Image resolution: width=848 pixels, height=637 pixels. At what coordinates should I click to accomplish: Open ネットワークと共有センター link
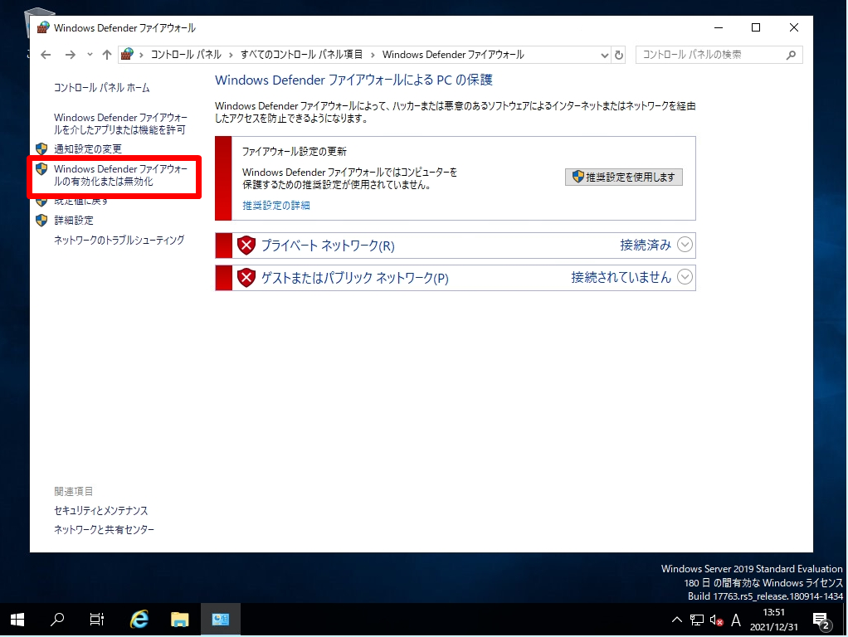point(104,529)
